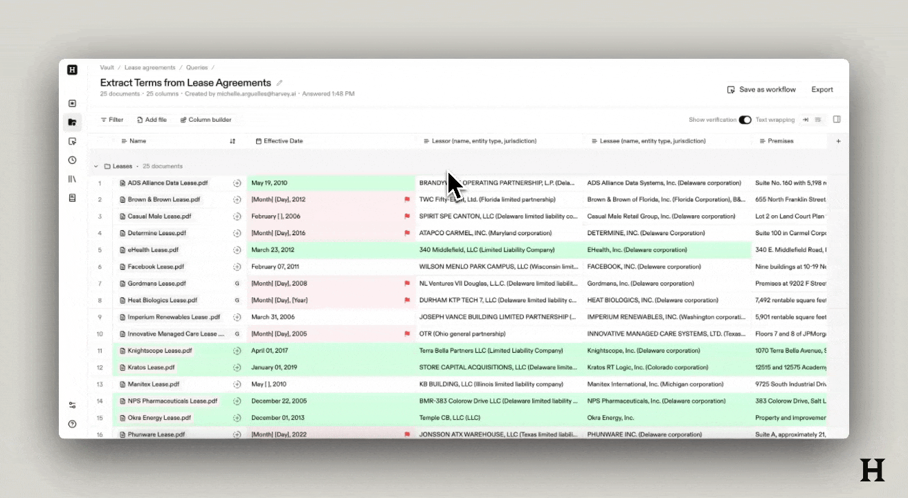Select the no-wrap arrow text wrapping option
908x498 pixels.
coord(806,120)
